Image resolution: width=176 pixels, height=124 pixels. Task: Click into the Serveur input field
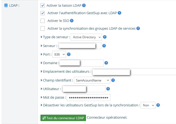(x=80, y=46)
